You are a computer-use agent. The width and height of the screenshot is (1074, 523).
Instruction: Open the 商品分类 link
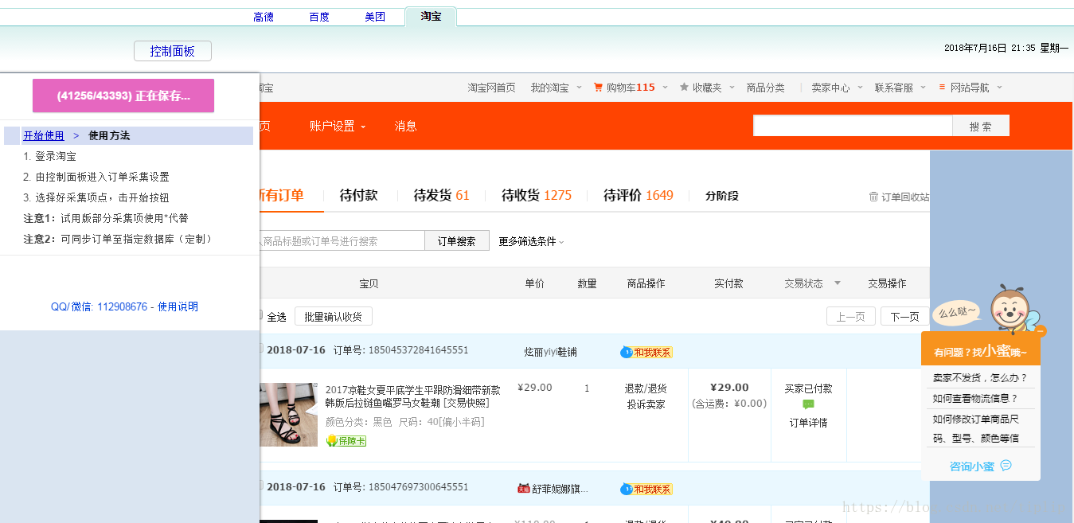pyautogui.click(x=765, y=88)
